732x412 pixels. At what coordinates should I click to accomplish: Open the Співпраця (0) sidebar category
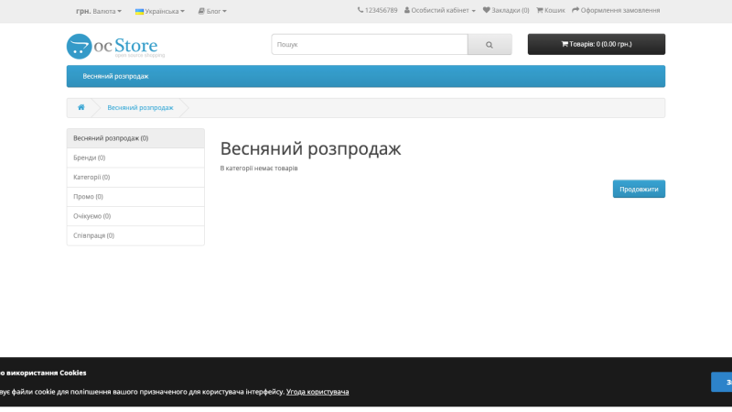coord(135,236)
